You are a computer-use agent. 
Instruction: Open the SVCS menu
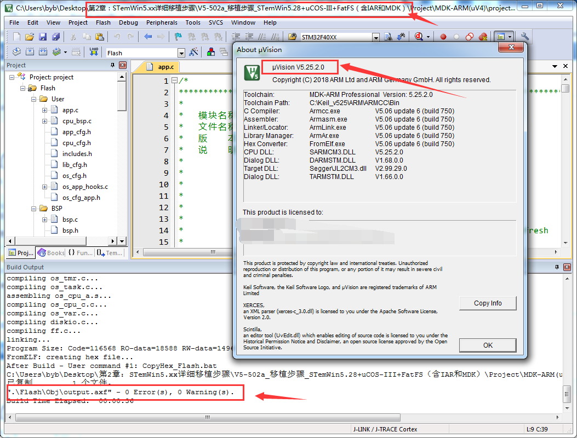(x=216, y=22)
